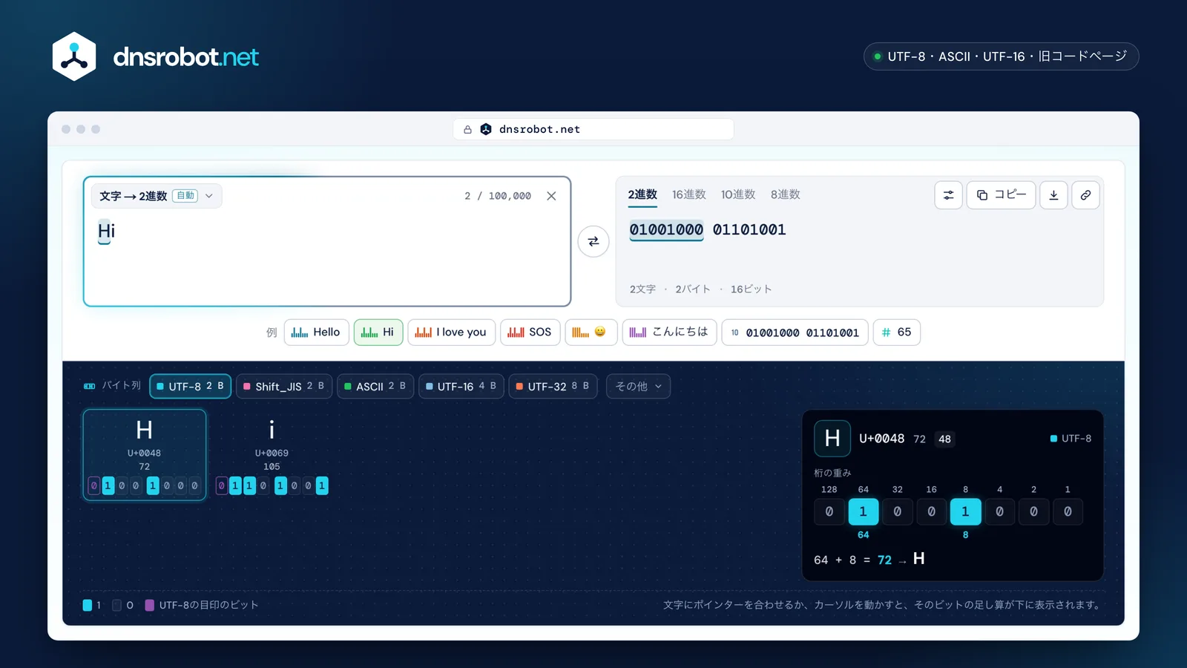The height and width of the screenshot is (668, 1187).
Task: Toggle the 64 bit in weights panel
Action: click(x=863, y=511)
